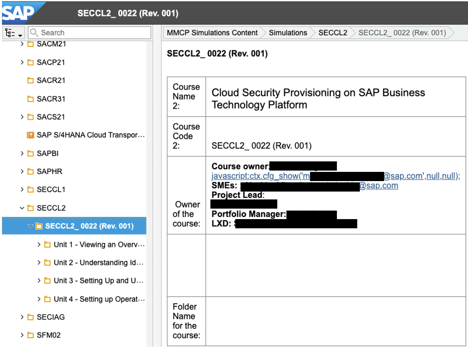Image resolution: width=468 pixels, height=349 pixels.
Task: Click the Search input field
Action: [x=89, y=33]
